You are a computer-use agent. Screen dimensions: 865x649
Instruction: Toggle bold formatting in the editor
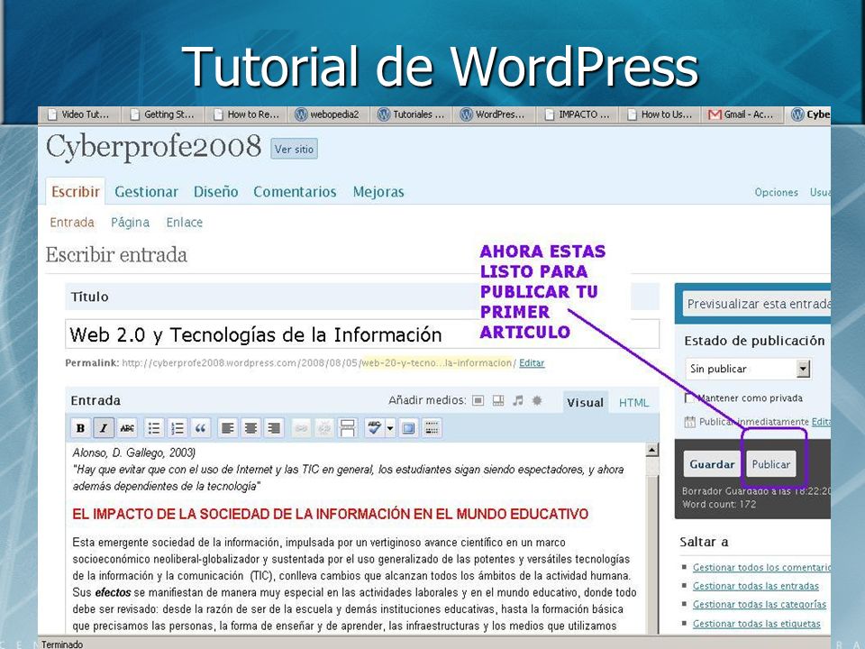80,428
